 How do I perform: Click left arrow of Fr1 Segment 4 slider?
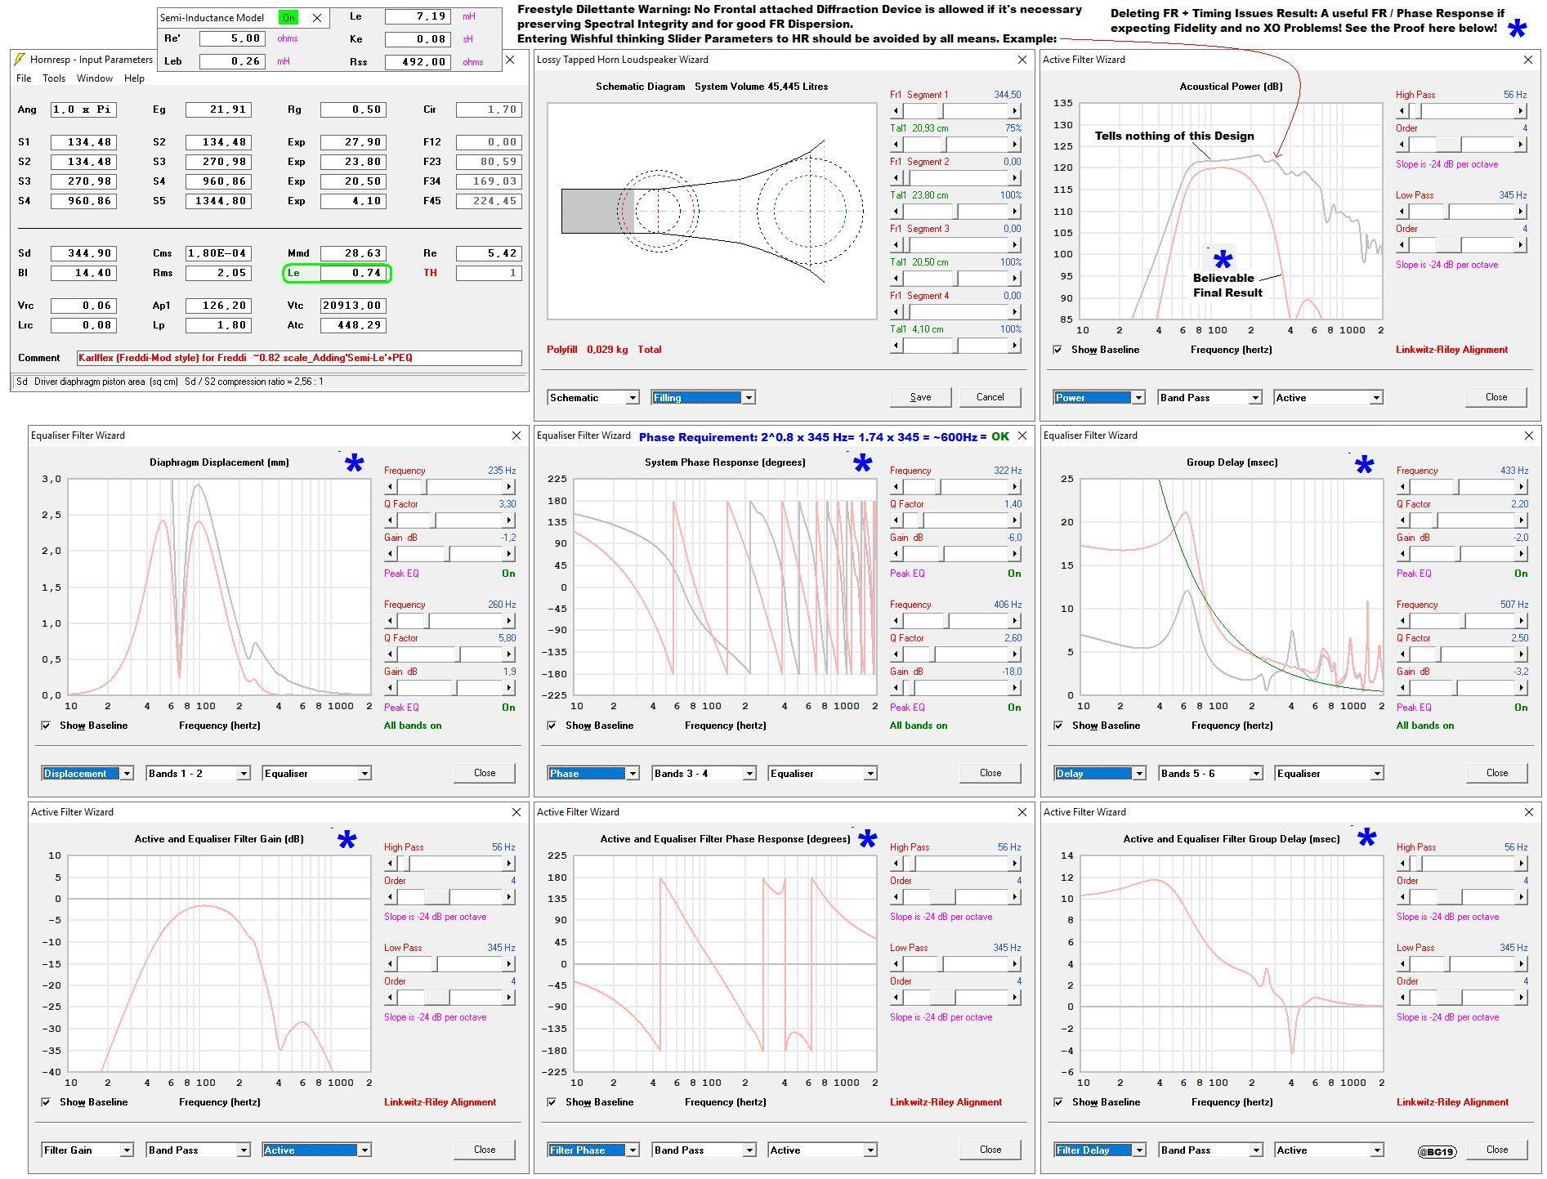point(896,311)
